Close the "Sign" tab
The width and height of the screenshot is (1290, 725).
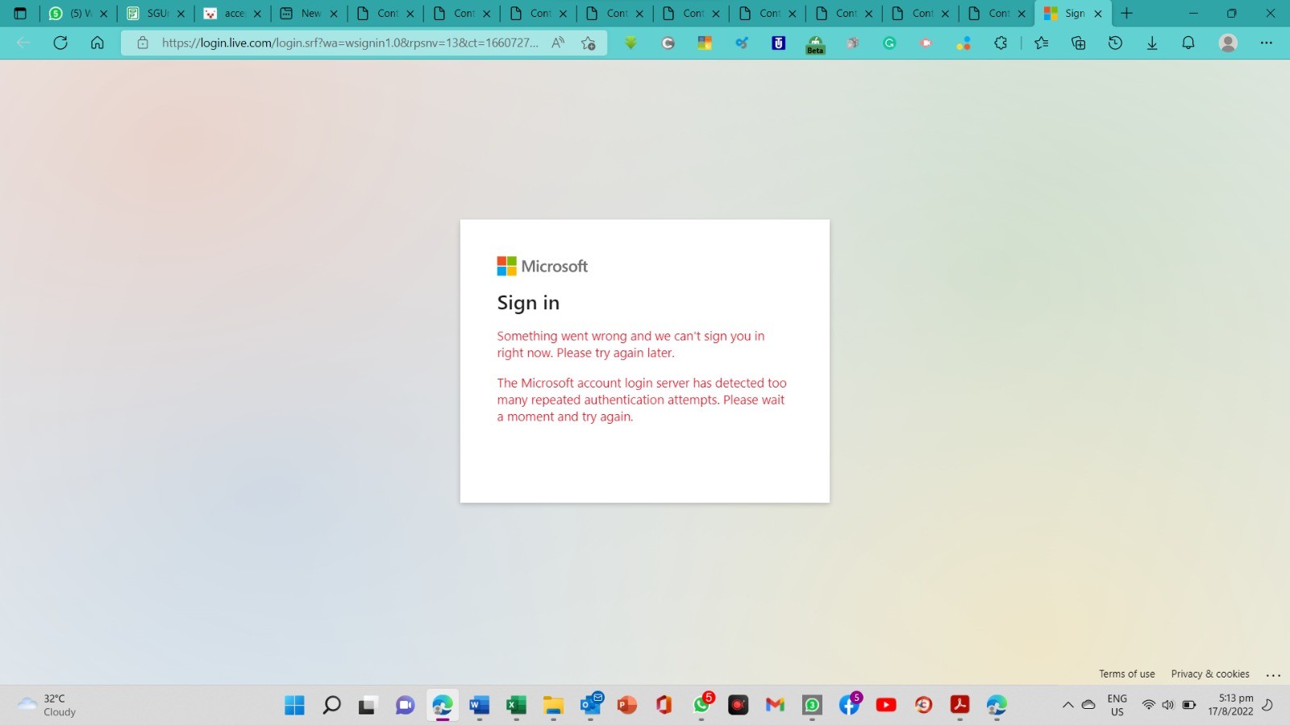1097,14
